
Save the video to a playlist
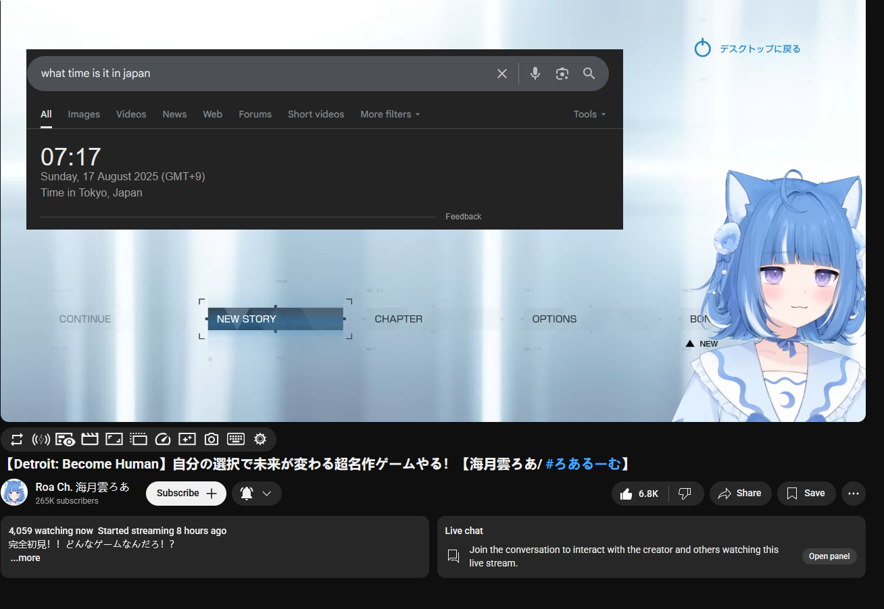[x=806, y=494]
